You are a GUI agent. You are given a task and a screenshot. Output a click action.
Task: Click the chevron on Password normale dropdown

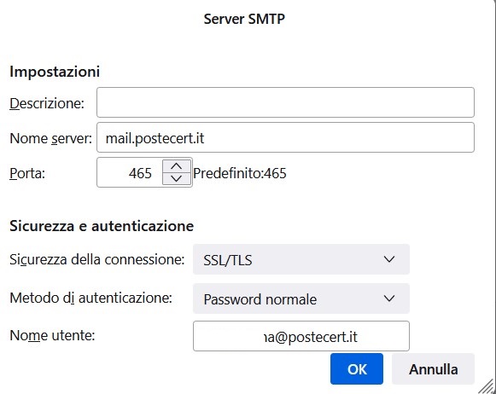pyautogui.click(x=388, y=298)
